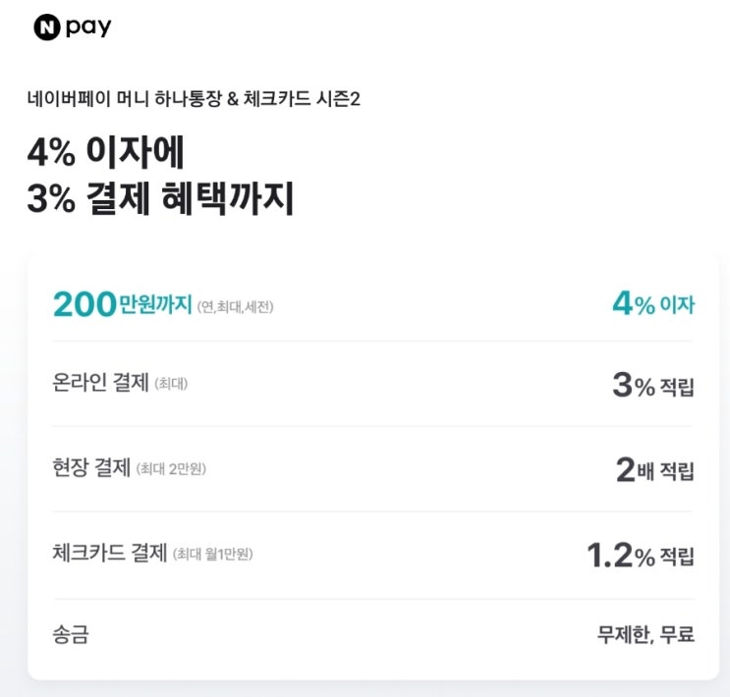Click the circular N emblem
Image resolution: width=730 pixels, height=697 pixels.
(47, 27)
